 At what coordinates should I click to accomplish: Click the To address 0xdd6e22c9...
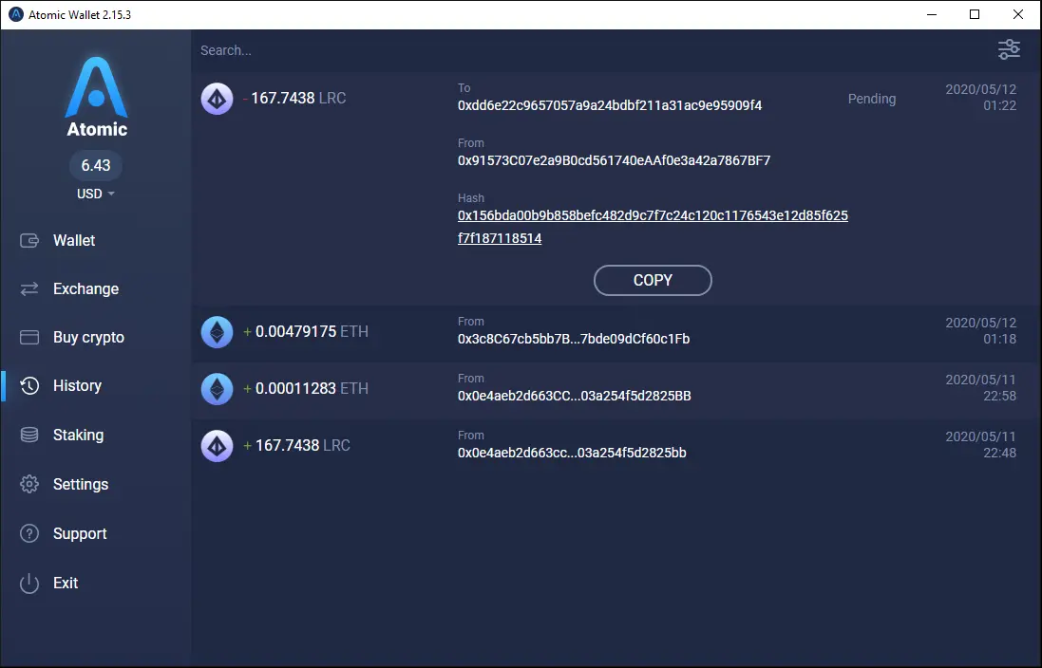coord(610,105)
